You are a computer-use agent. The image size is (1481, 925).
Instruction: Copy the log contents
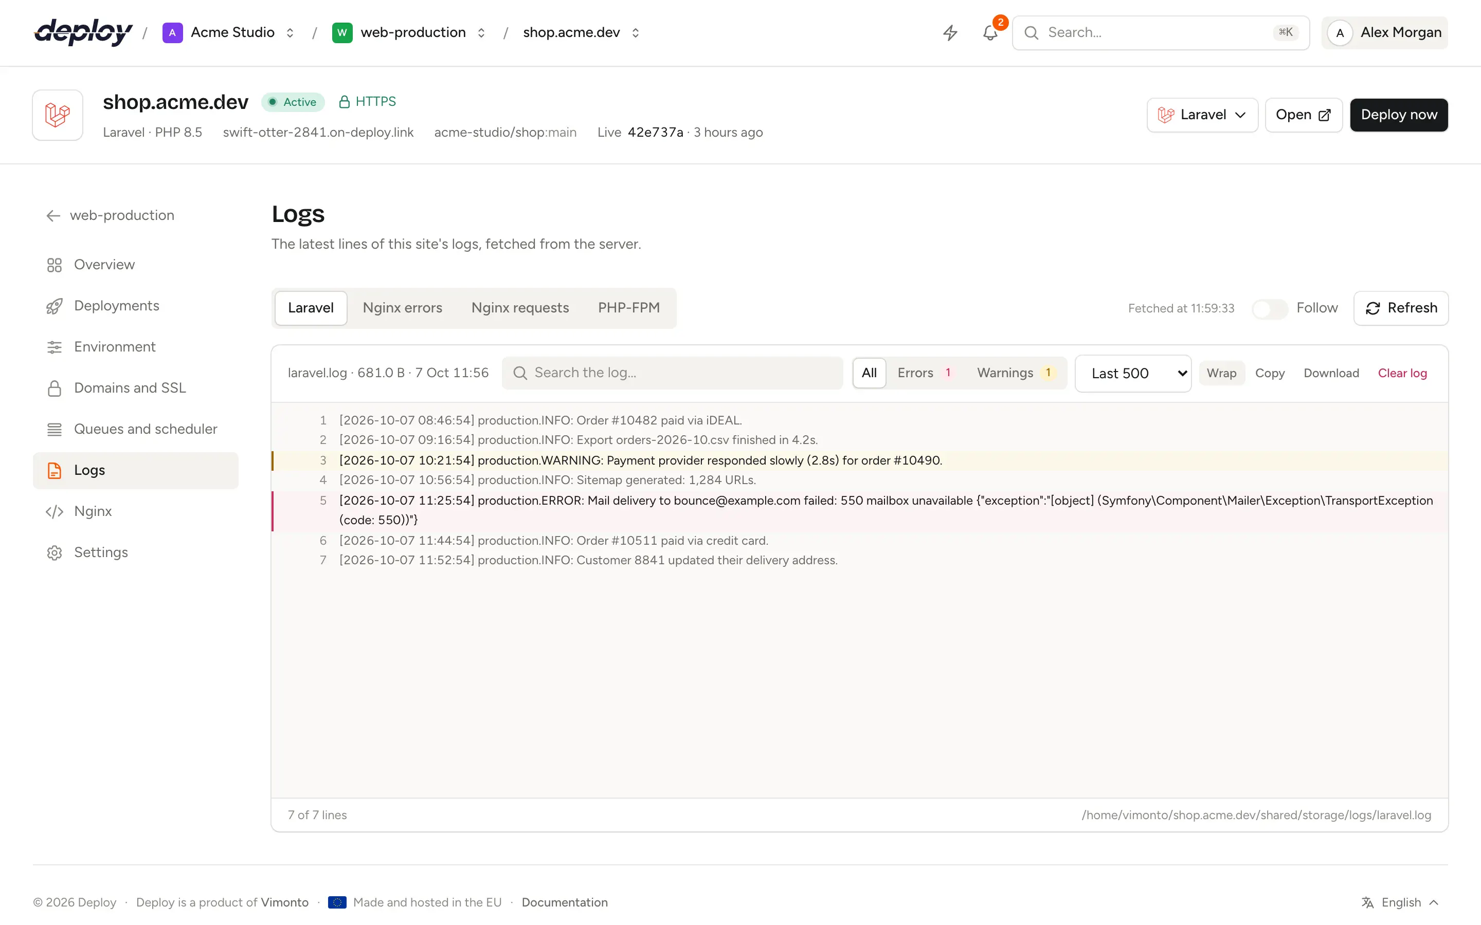point(1269,373)
